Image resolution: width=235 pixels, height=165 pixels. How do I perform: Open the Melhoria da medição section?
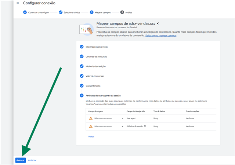click(95, 66)
